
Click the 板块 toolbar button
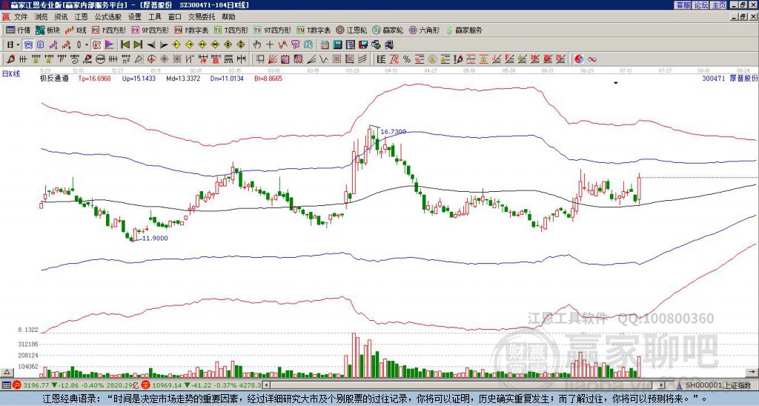(x=47, y=30)
